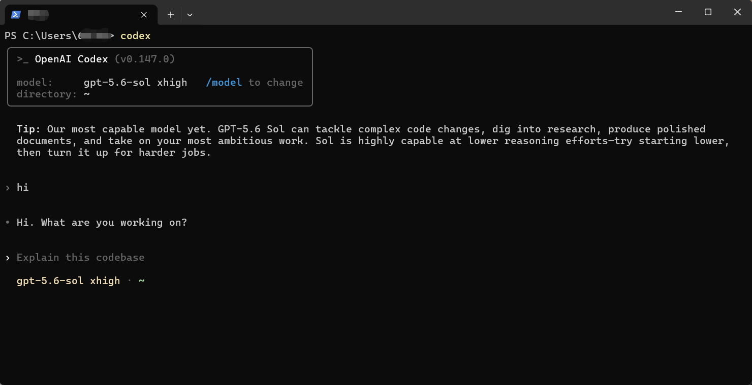The height and width of the screenshot is (385, 752).
Task: Click "gpt-5.6-sol xhigh" inside the header box
Action: click(136, 83)
